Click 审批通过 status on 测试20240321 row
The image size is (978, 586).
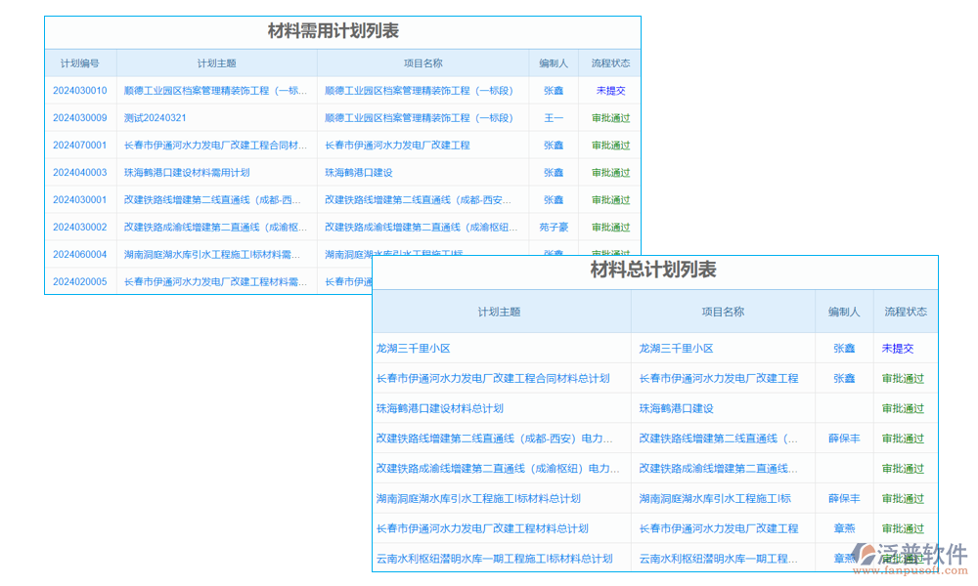(608, 117)
